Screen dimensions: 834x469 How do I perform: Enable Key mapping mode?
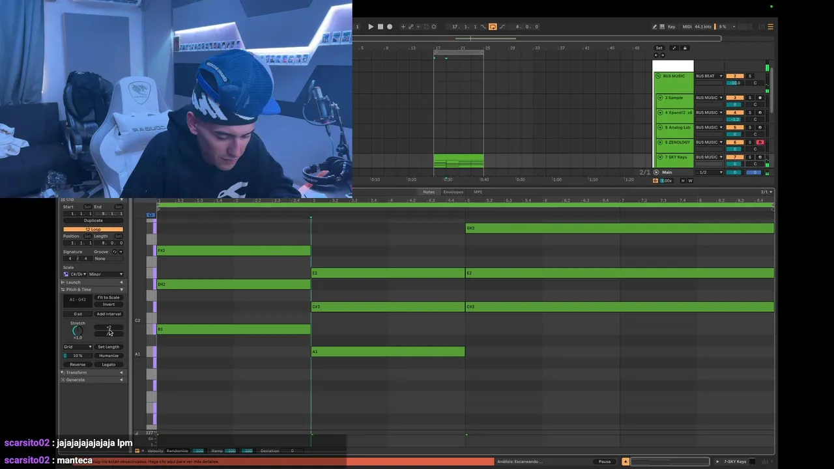pyautogui.click(x=671, y=27)
